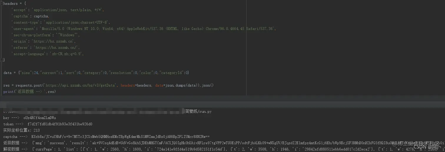Click the run.py path in console output
Viewport: 445px width, 152px height.
tap(198, 112)
